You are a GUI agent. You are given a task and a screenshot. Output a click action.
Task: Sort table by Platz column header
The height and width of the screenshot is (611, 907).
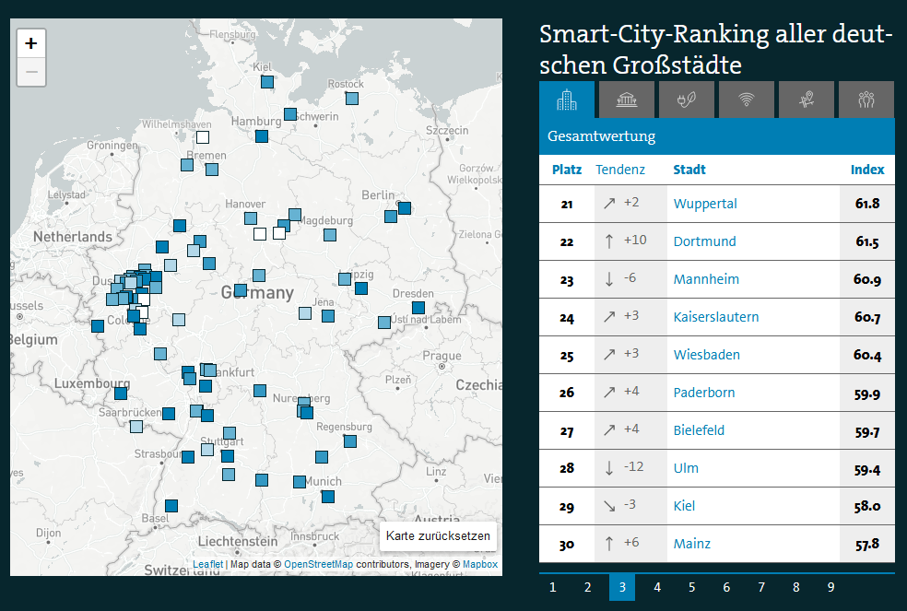coord(566,170)
